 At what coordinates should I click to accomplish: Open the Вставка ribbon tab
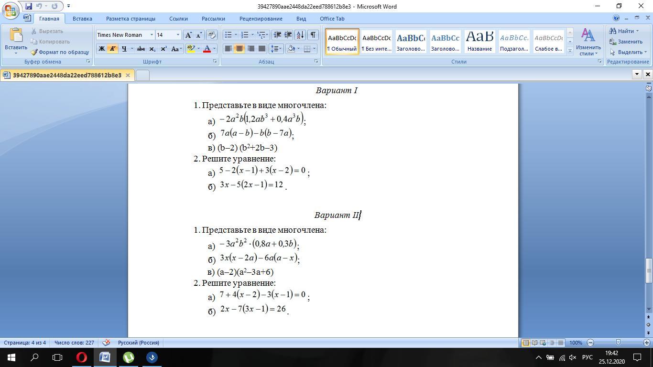coord(82,19)
